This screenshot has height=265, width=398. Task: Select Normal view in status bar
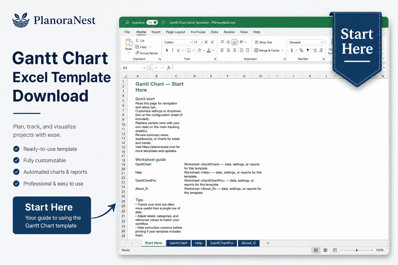pyautogui.click(x=316, y=250)
